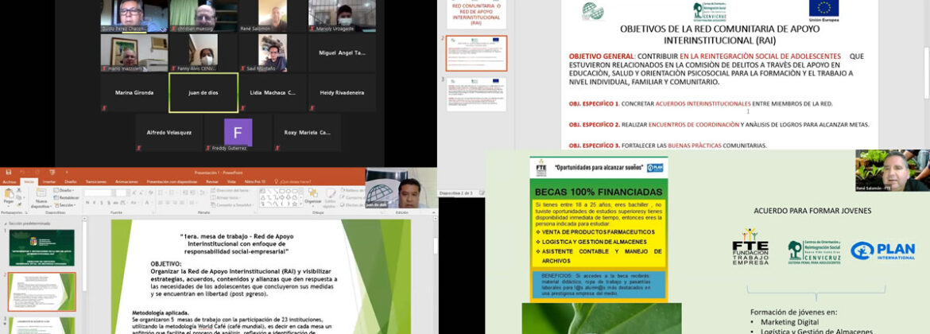This screenshot has height=334, width=930.
Task: Select the juan de dios video tile
Action: [203, 92]
